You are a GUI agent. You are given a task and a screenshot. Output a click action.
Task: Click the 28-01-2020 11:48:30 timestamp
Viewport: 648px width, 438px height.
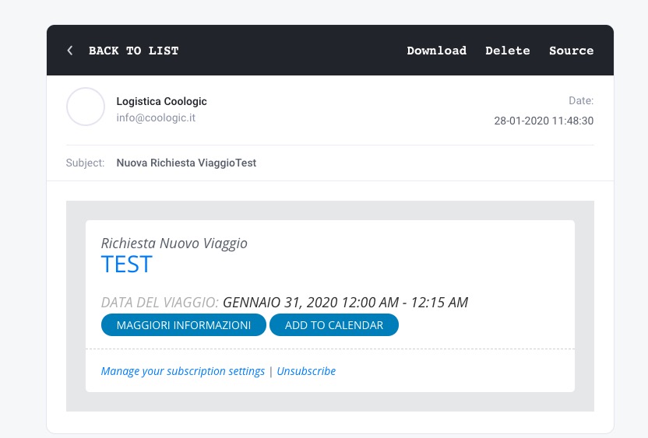(544, 121)
